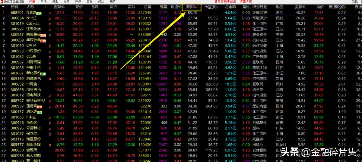This screenshot has height=162, width=362.
Task: Click the 封属 tag on 药易购
Action: (39, 107)
